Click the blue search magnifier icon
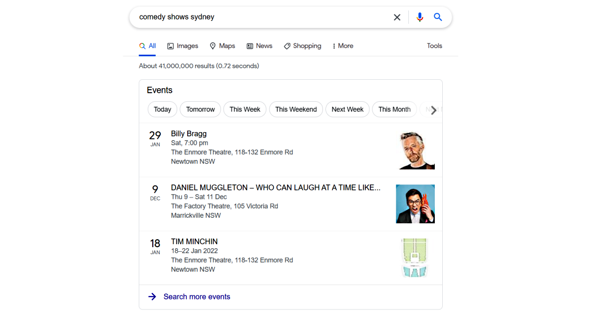This screenshot has width=599, height=313. [x=438, y=16]
